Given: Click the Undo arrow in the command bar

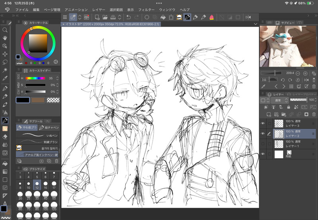Looking at the screenshot, I should coord(129,17).
